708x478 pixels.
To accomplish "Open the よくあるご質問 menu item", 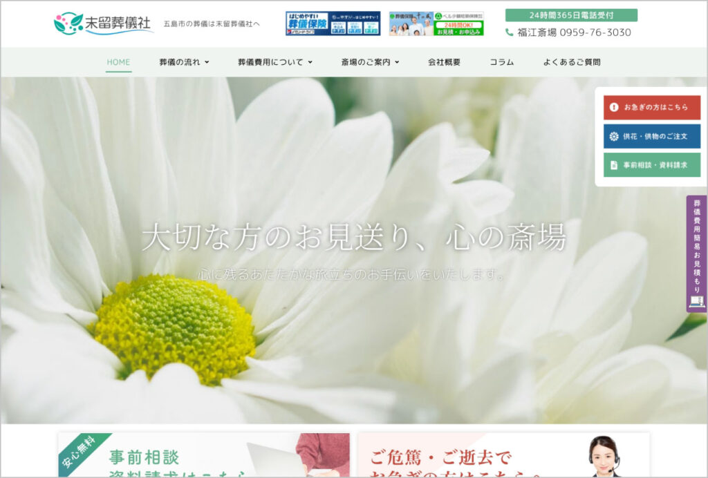I will click(x=571, y=62).
